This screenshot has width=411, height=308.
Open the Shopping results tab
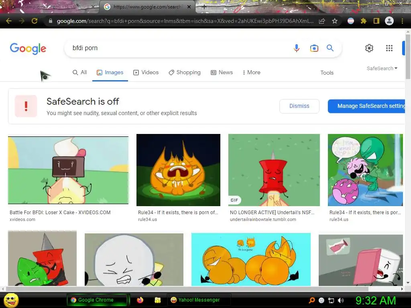185,72
